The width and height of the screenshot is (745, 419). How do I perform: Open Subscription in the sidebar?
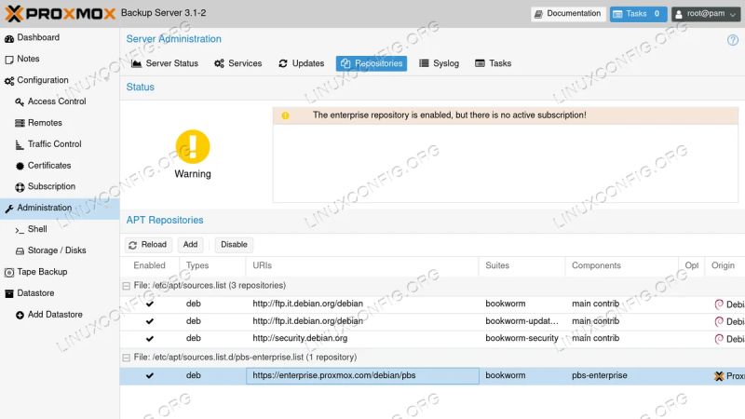(x=60, y=187)
